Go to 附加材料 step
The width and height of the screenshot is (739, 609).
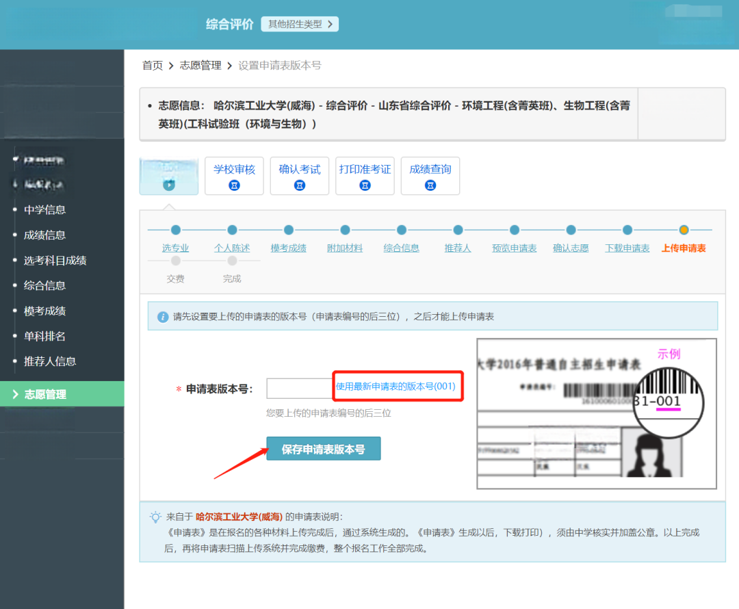(345, 248)
